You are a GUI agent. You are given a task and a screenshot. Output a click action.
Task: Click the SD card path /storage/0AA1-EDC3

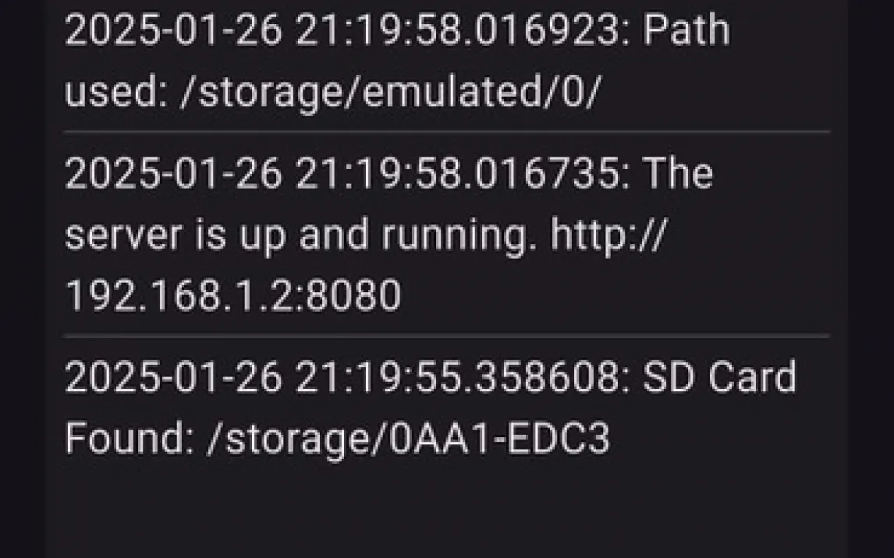pos(407,438)
